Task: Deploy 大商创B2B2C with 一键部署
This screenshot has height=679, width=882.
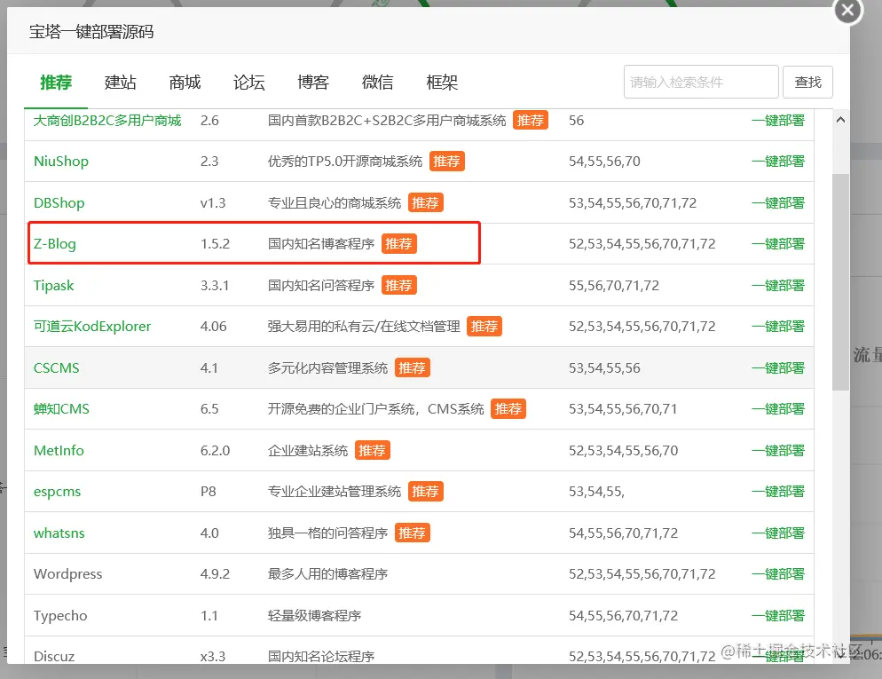Action: coord(778,121)
